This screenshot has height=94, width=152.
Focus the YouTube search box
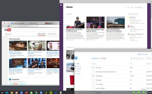tap(38, 30)
